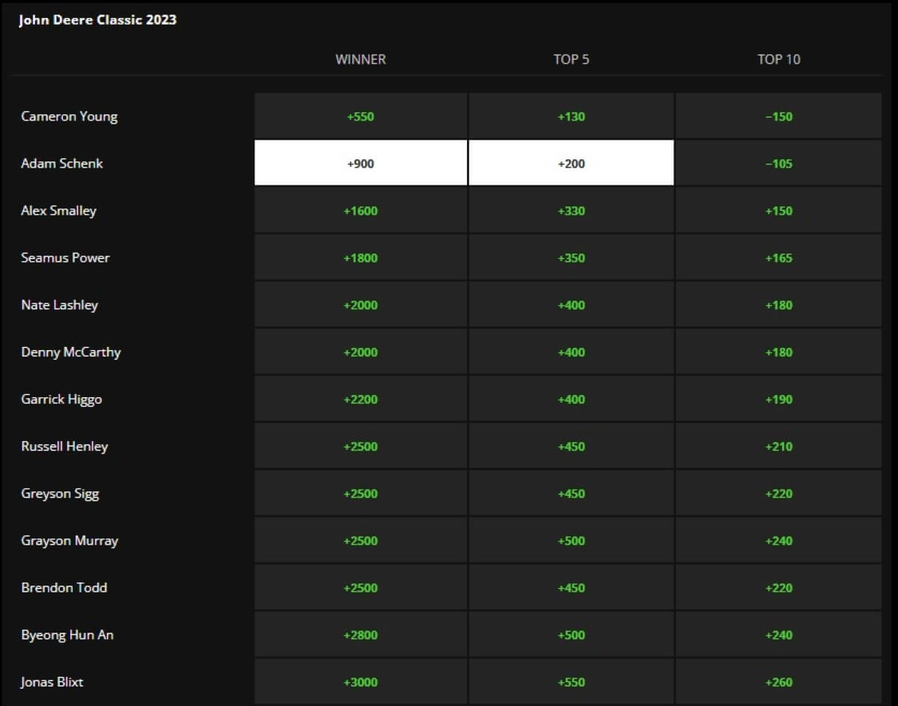This screenshot has height=706, width=898.
Task: Pick Brendon Todd Top 10 odds +220
Action: click(x=778, y=587)
